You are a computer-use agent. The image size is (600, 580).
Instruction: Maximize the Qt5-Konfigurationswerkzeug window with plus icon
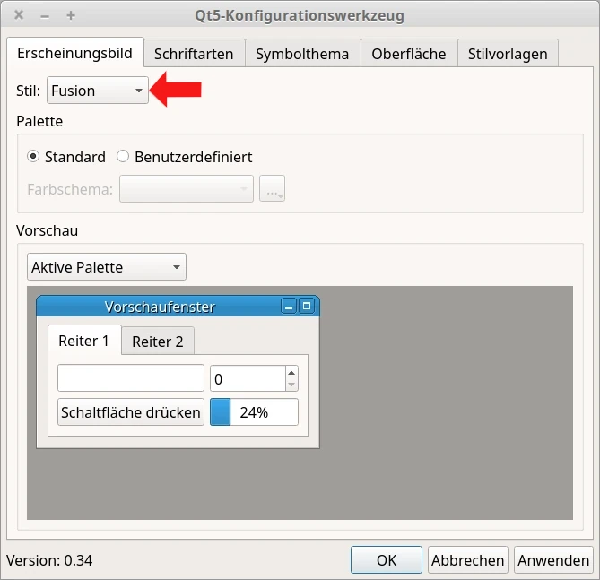coord(71,15)
